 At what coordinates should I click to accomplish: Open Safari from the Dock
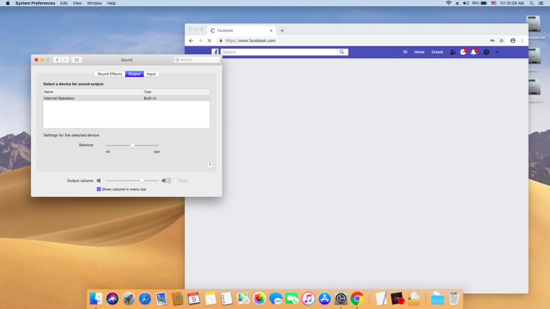pos(145,299)
